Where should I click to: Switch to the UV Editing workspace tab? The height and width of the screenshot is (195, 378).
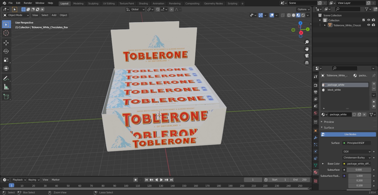[109, 4]
